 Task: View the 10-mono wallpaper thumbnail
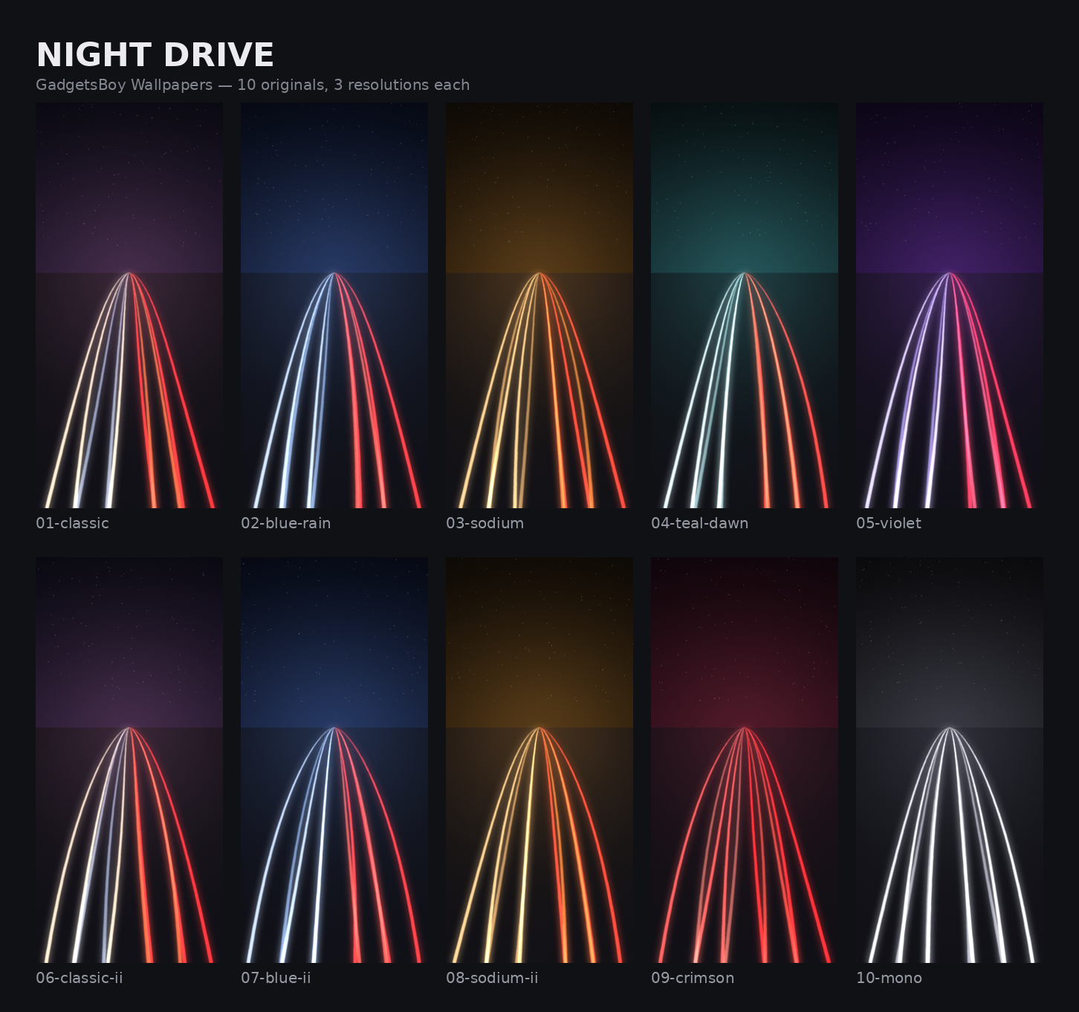[950, 760]
